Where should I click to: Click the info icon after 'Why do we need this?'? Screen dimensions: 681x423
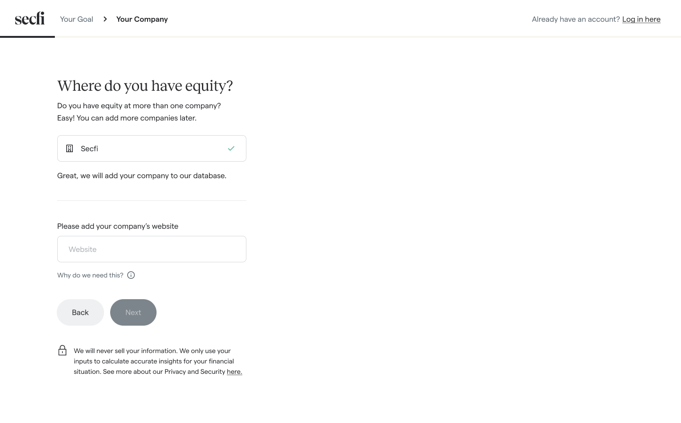click(131, 275)
